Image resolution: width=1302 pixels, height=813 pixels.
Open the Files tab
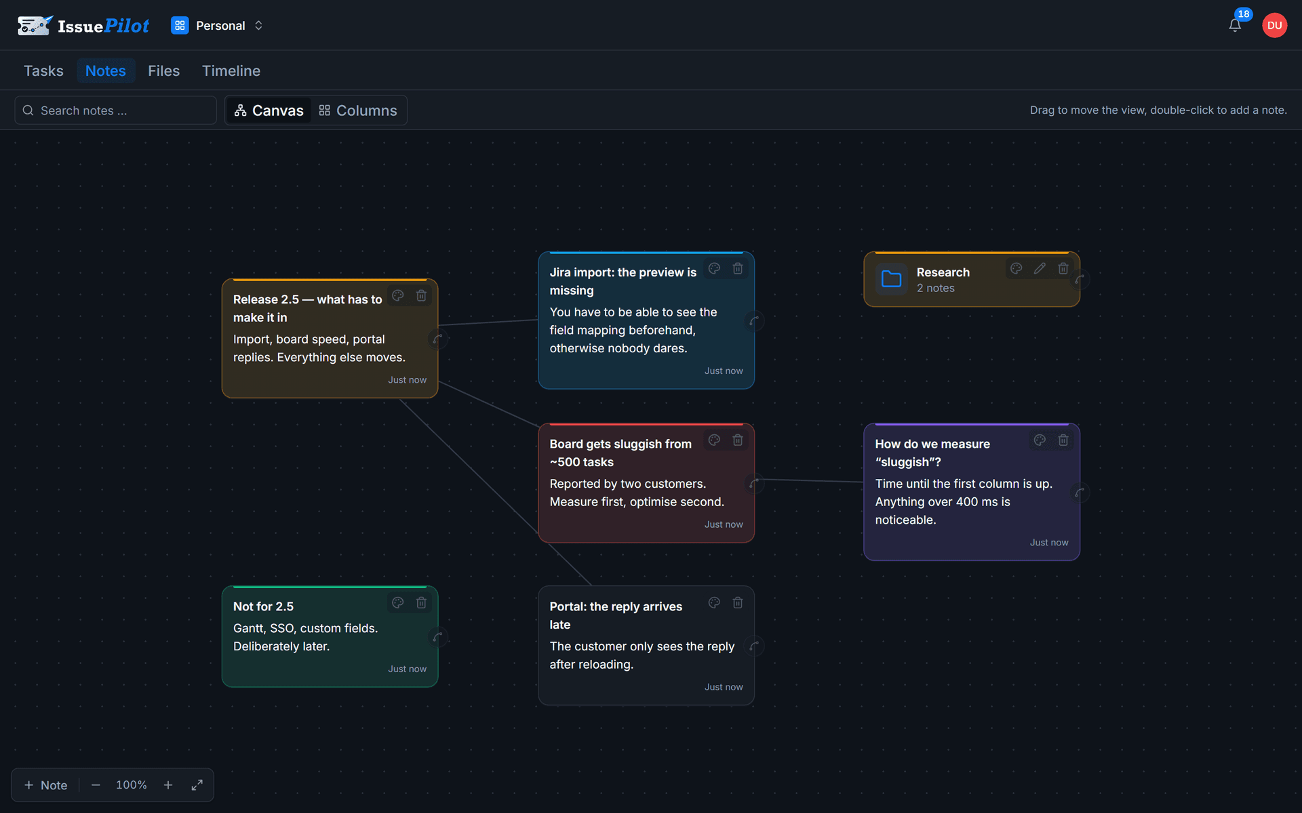click(x=163, y=70)
